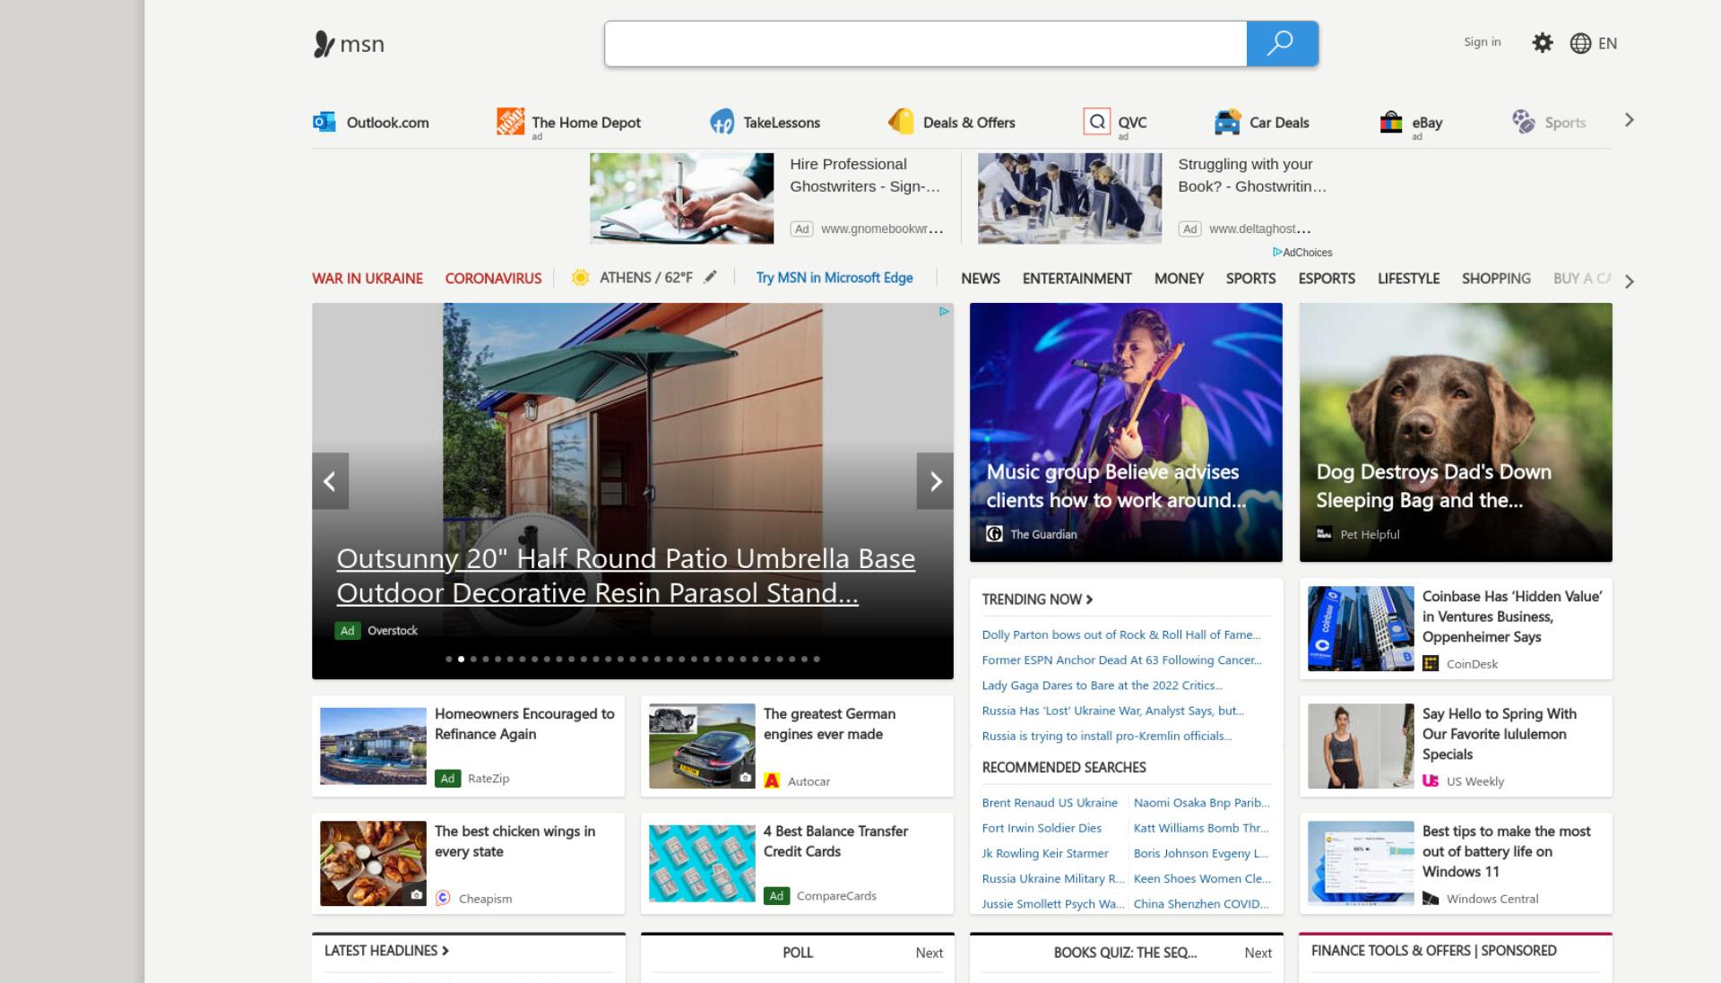The image size is (1721, 983).
Task: Select NEWS in navigation bar
Action: [x=981, y=279]
